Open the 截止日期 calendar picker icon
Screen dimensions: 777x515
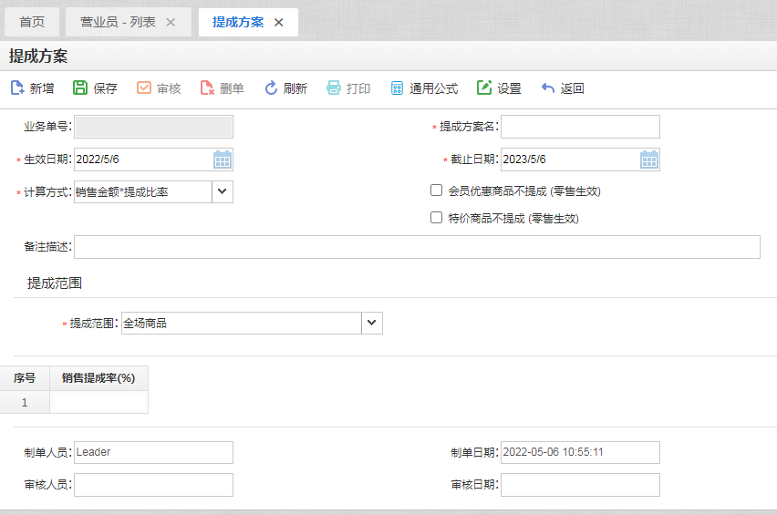click(x=649, y=160)
